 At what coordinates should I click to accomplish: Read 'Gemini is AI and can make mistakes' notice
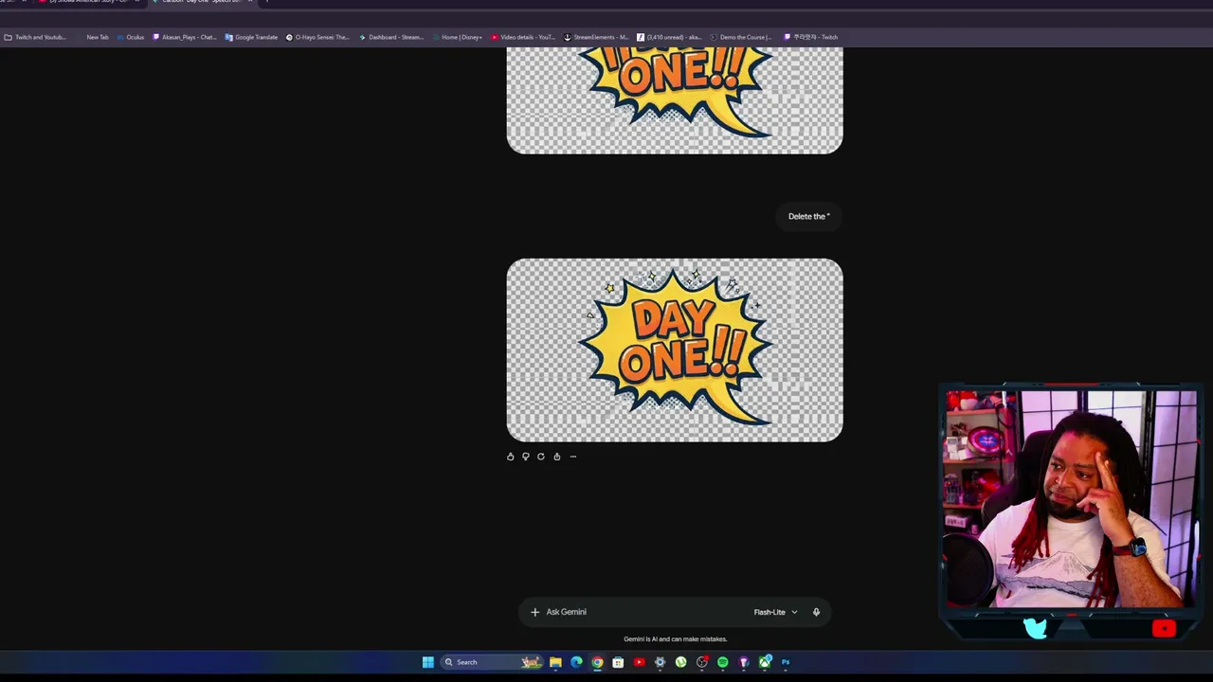(x=675, y=639)
